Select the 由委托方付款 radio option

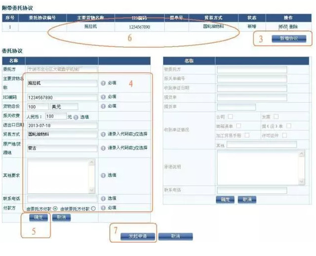tap(55, 208)
